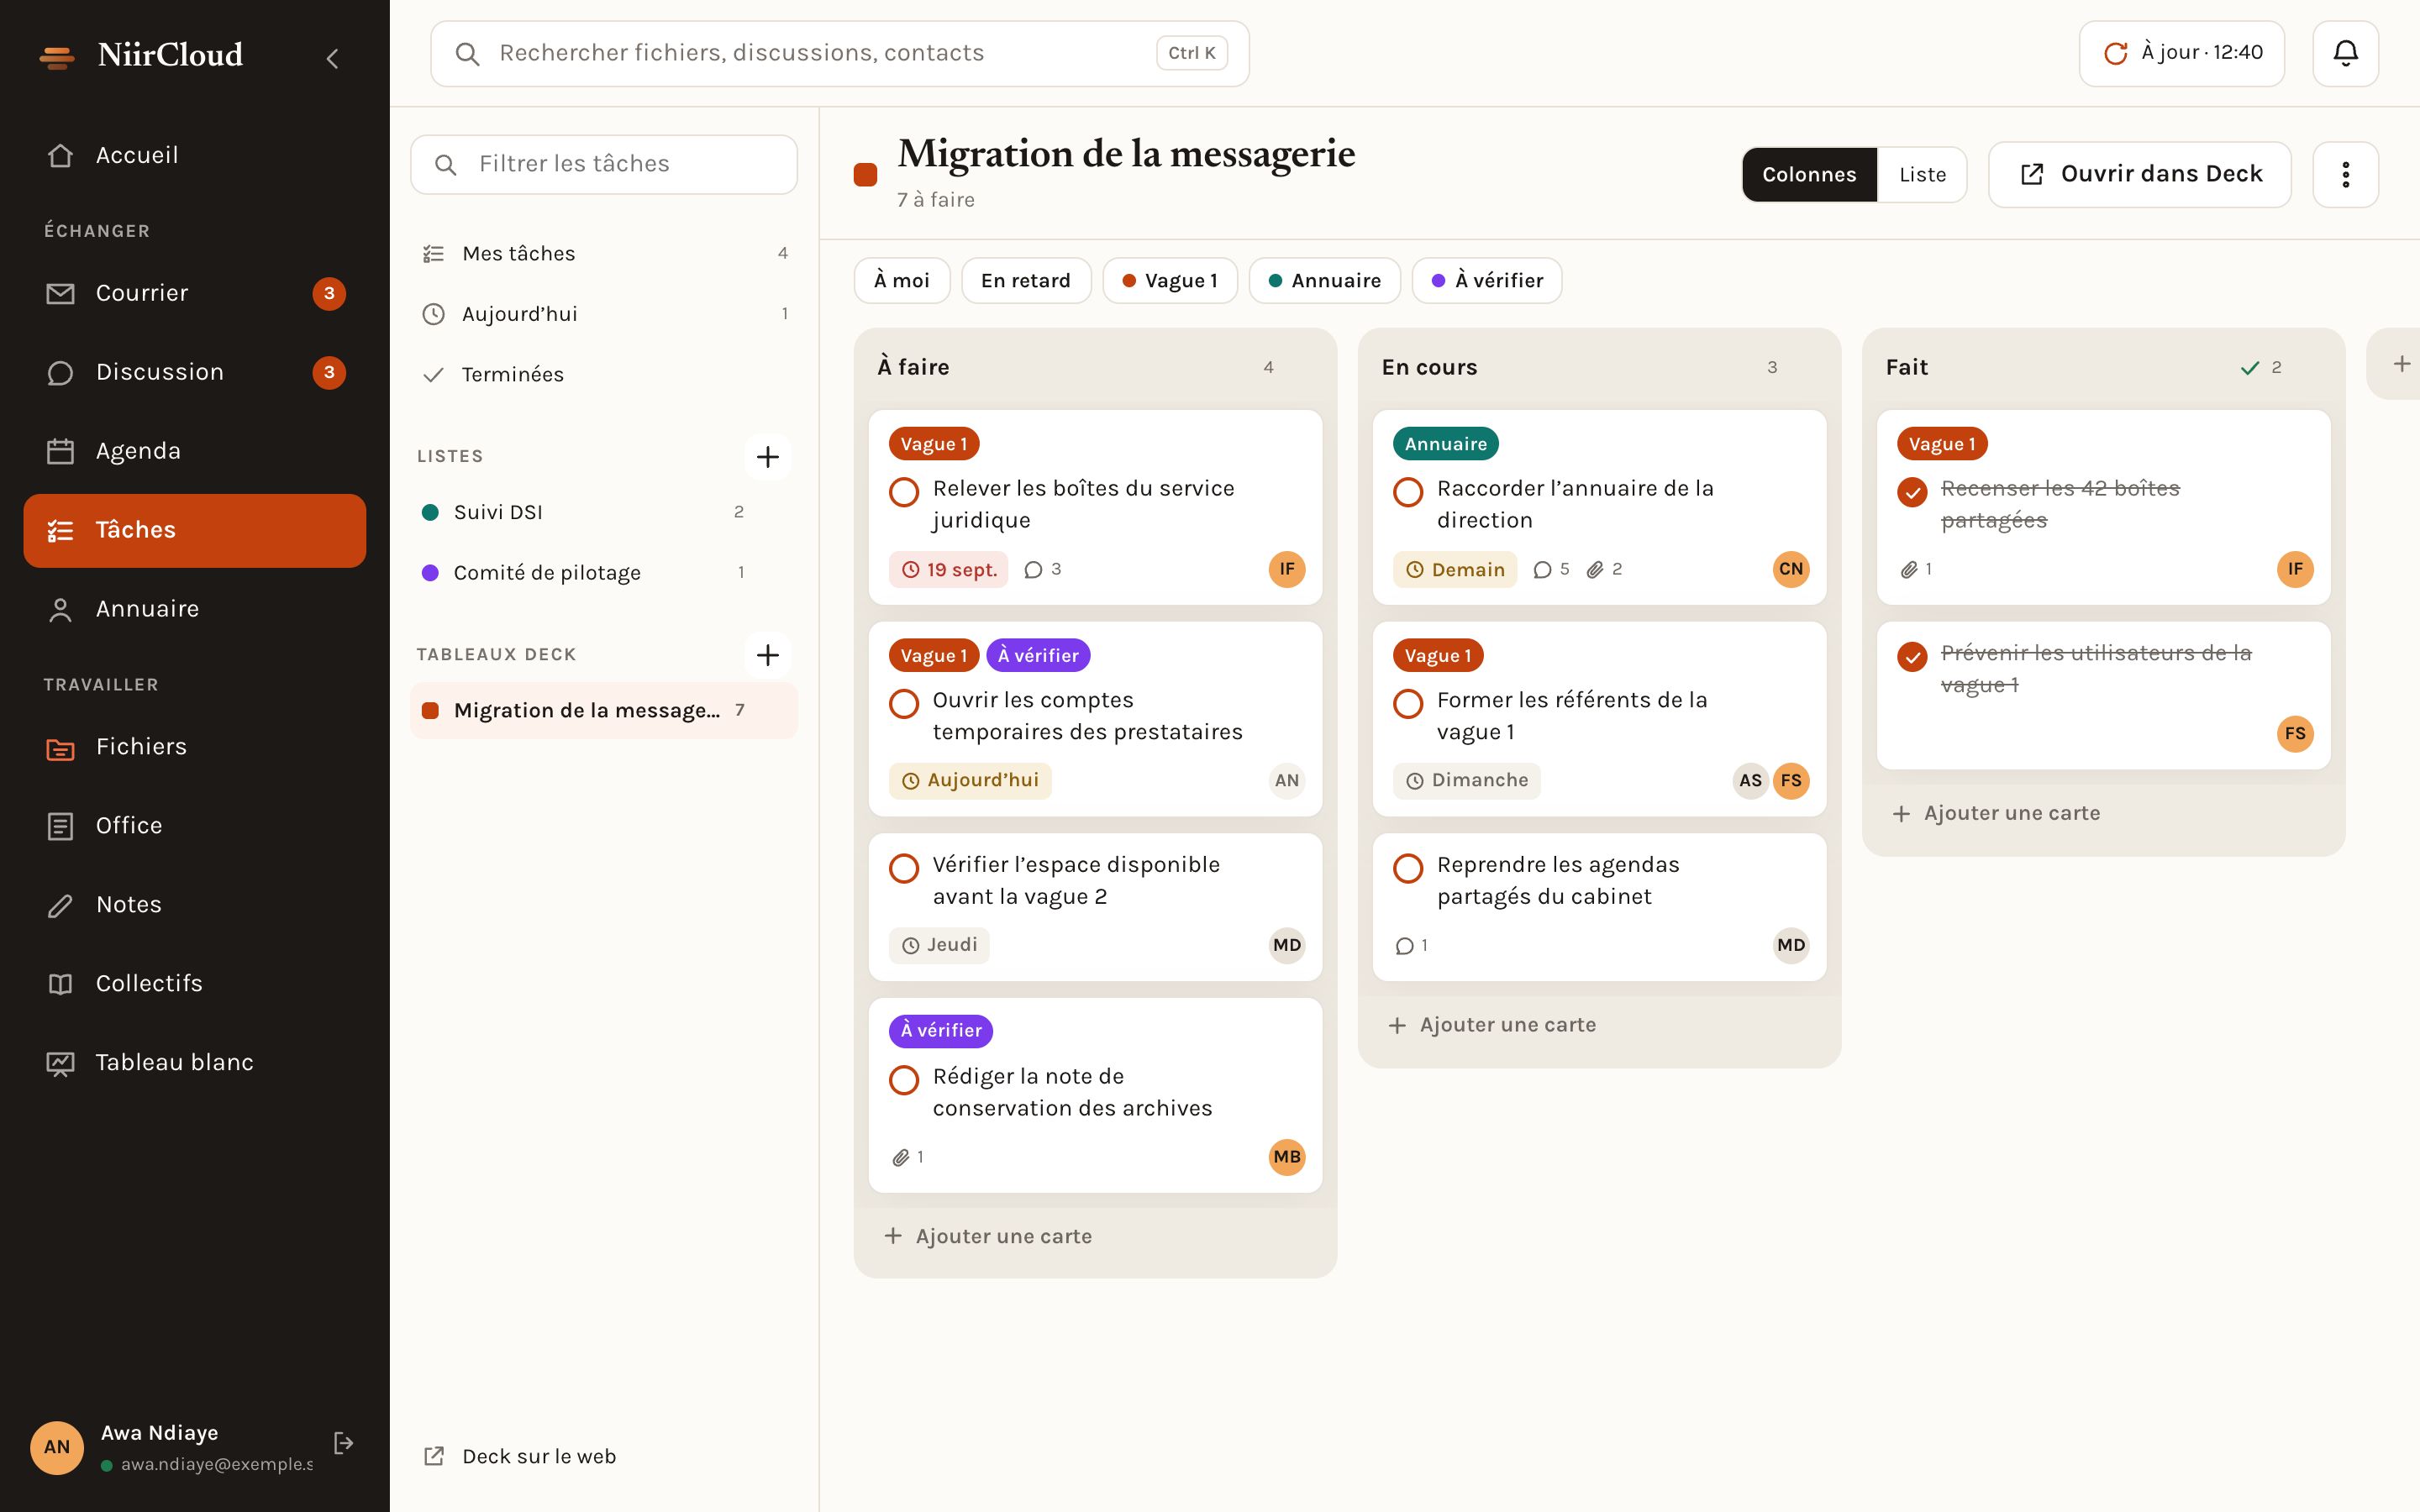This screenshot has width=2420, height=1512.
Task: Open comments icon on Relever les boîtes card
Action: tap(1033, 569)
